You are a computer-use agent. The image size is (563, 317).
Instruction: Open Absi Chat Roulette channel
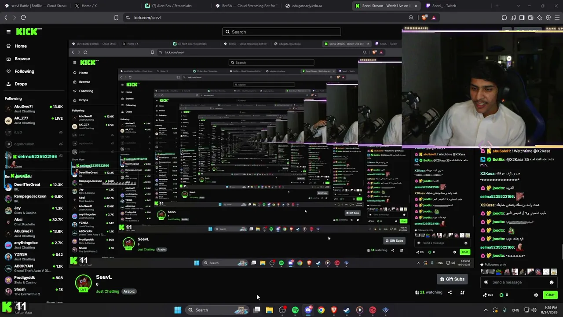click(34, 221)
